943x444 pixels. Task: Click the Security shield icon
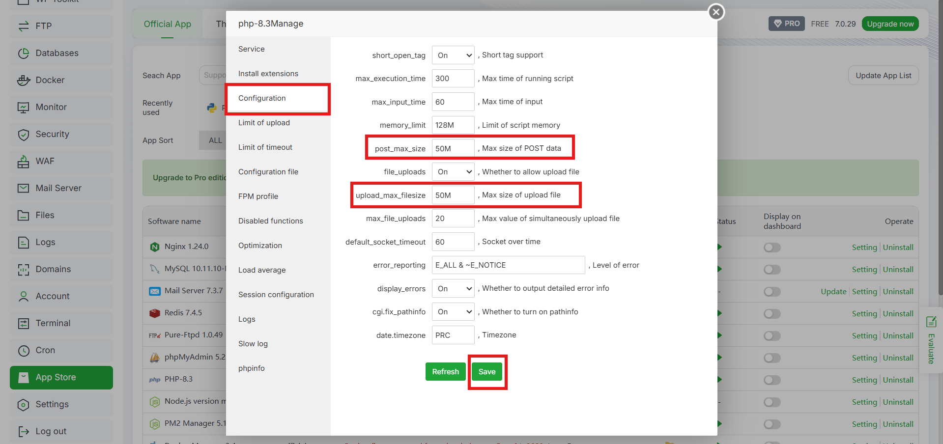click(x=24, y=134)
